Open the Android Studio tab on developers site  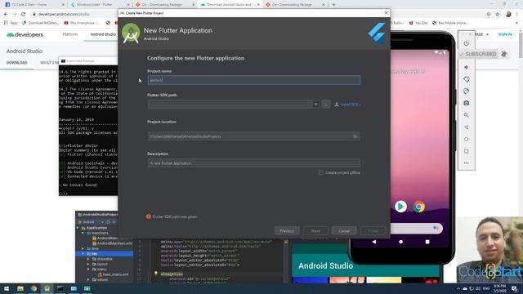point(103,34)
